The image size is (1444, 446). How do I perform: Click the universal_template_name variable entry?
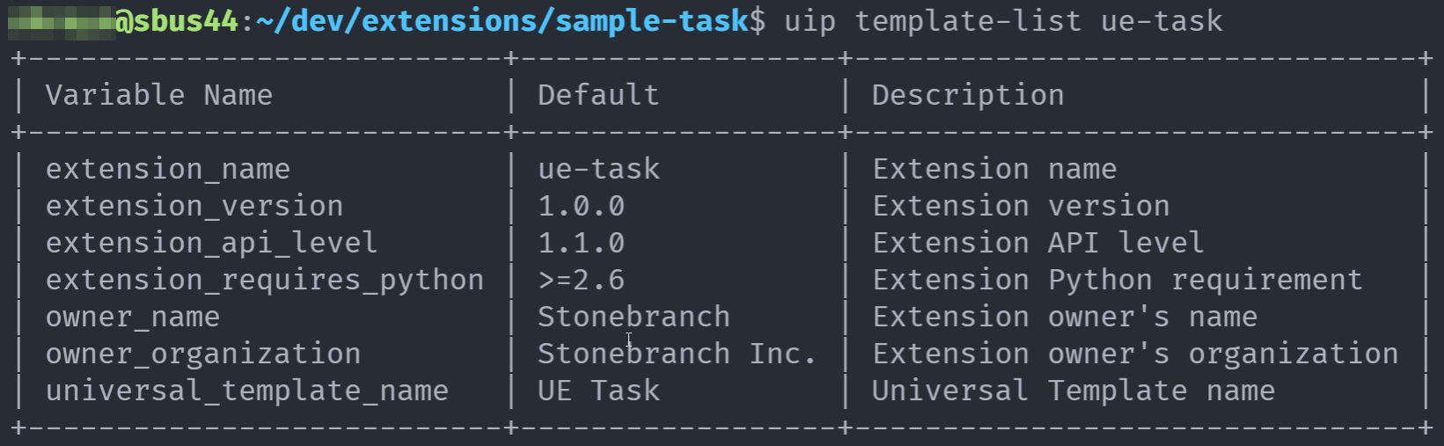(x=246, y=391)
